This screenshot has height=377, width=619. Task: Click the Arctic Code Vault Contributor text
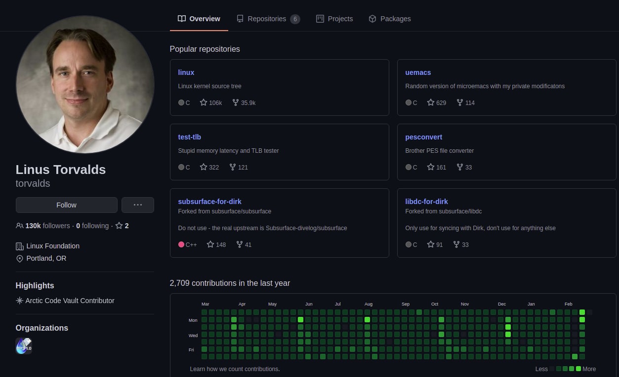tap(70, 301)
